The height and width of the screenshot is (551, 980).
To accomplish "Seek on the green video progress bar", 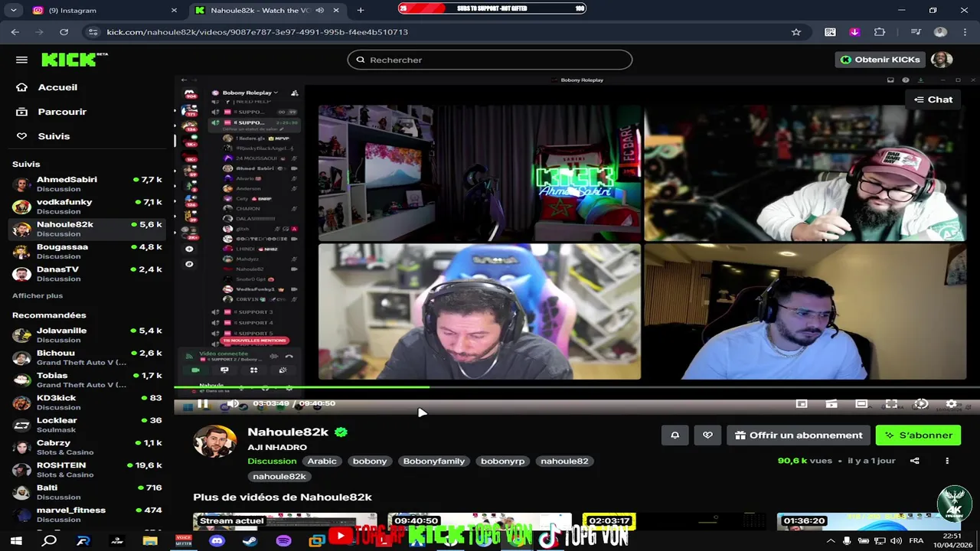I will pos(302,387).
